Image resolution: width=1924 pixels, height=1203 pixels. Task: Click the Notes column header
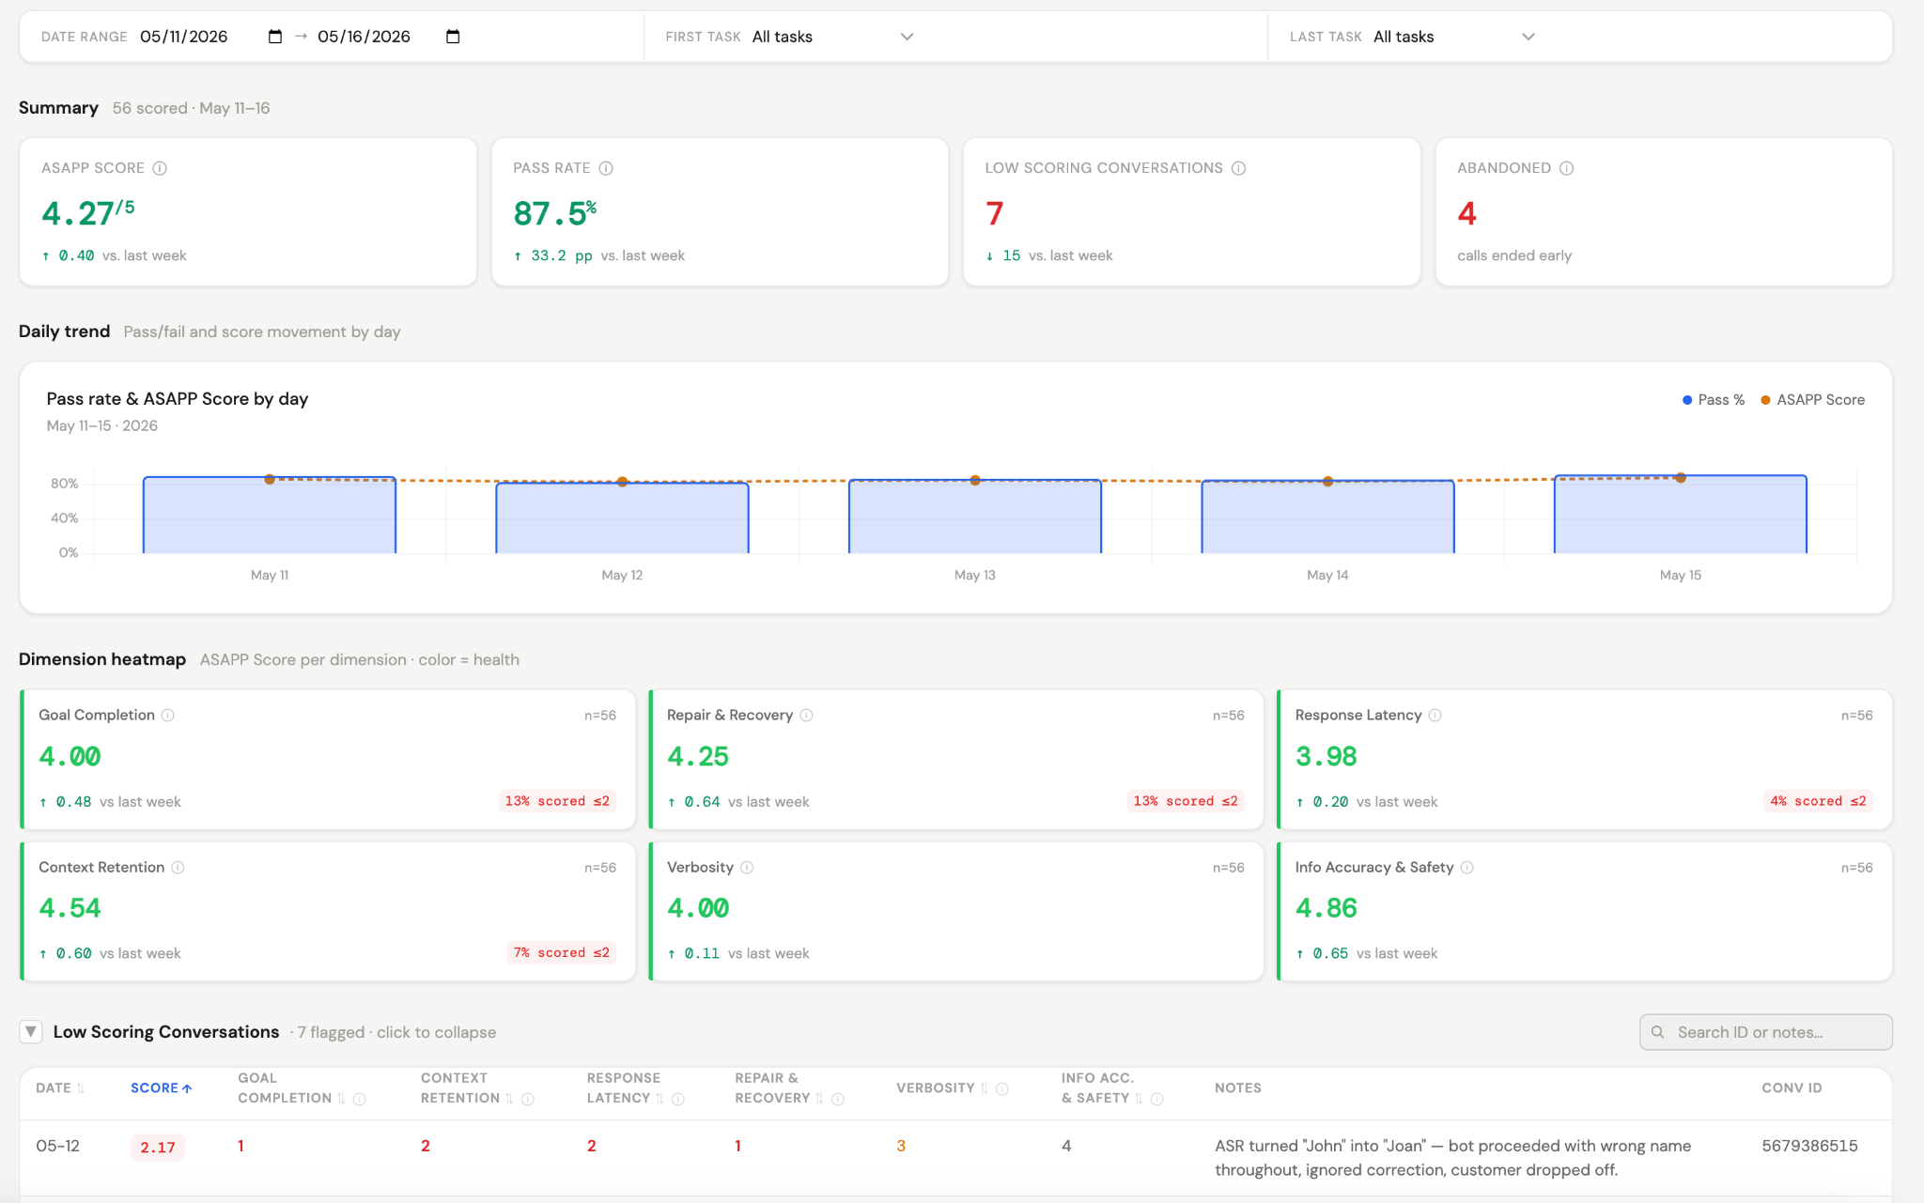1237,1087
